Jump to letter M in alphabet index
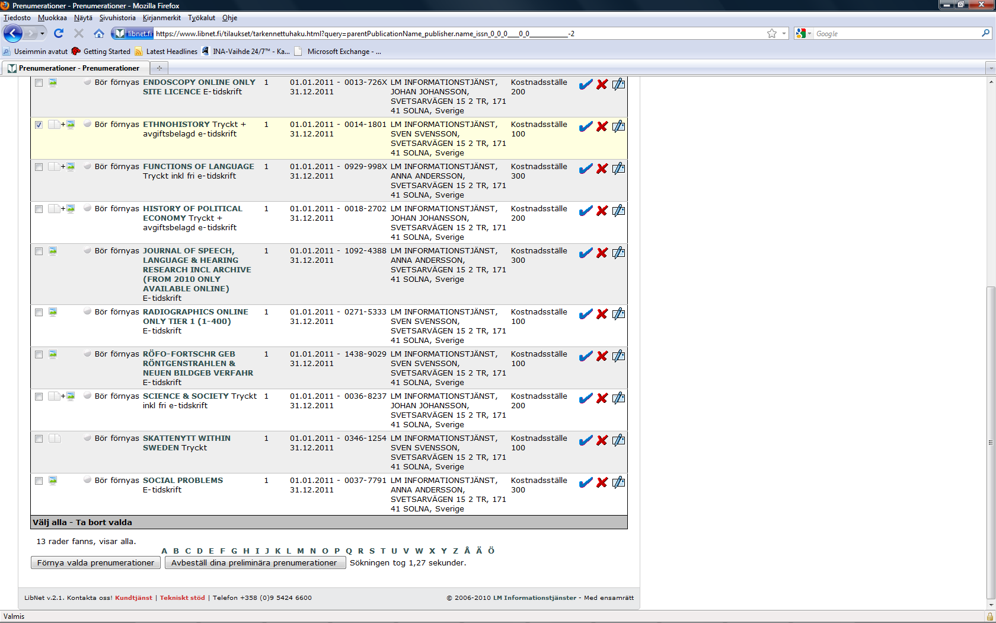Viewport: 996px width, 623px height. pyautogui.click(x=301, y=551)
